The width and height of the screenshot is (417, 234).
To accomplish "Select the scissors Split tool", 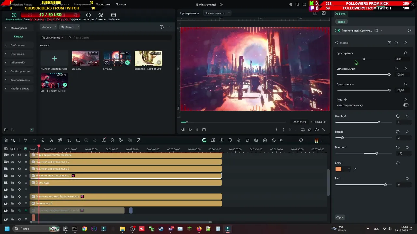I will [x=51, y=140].
